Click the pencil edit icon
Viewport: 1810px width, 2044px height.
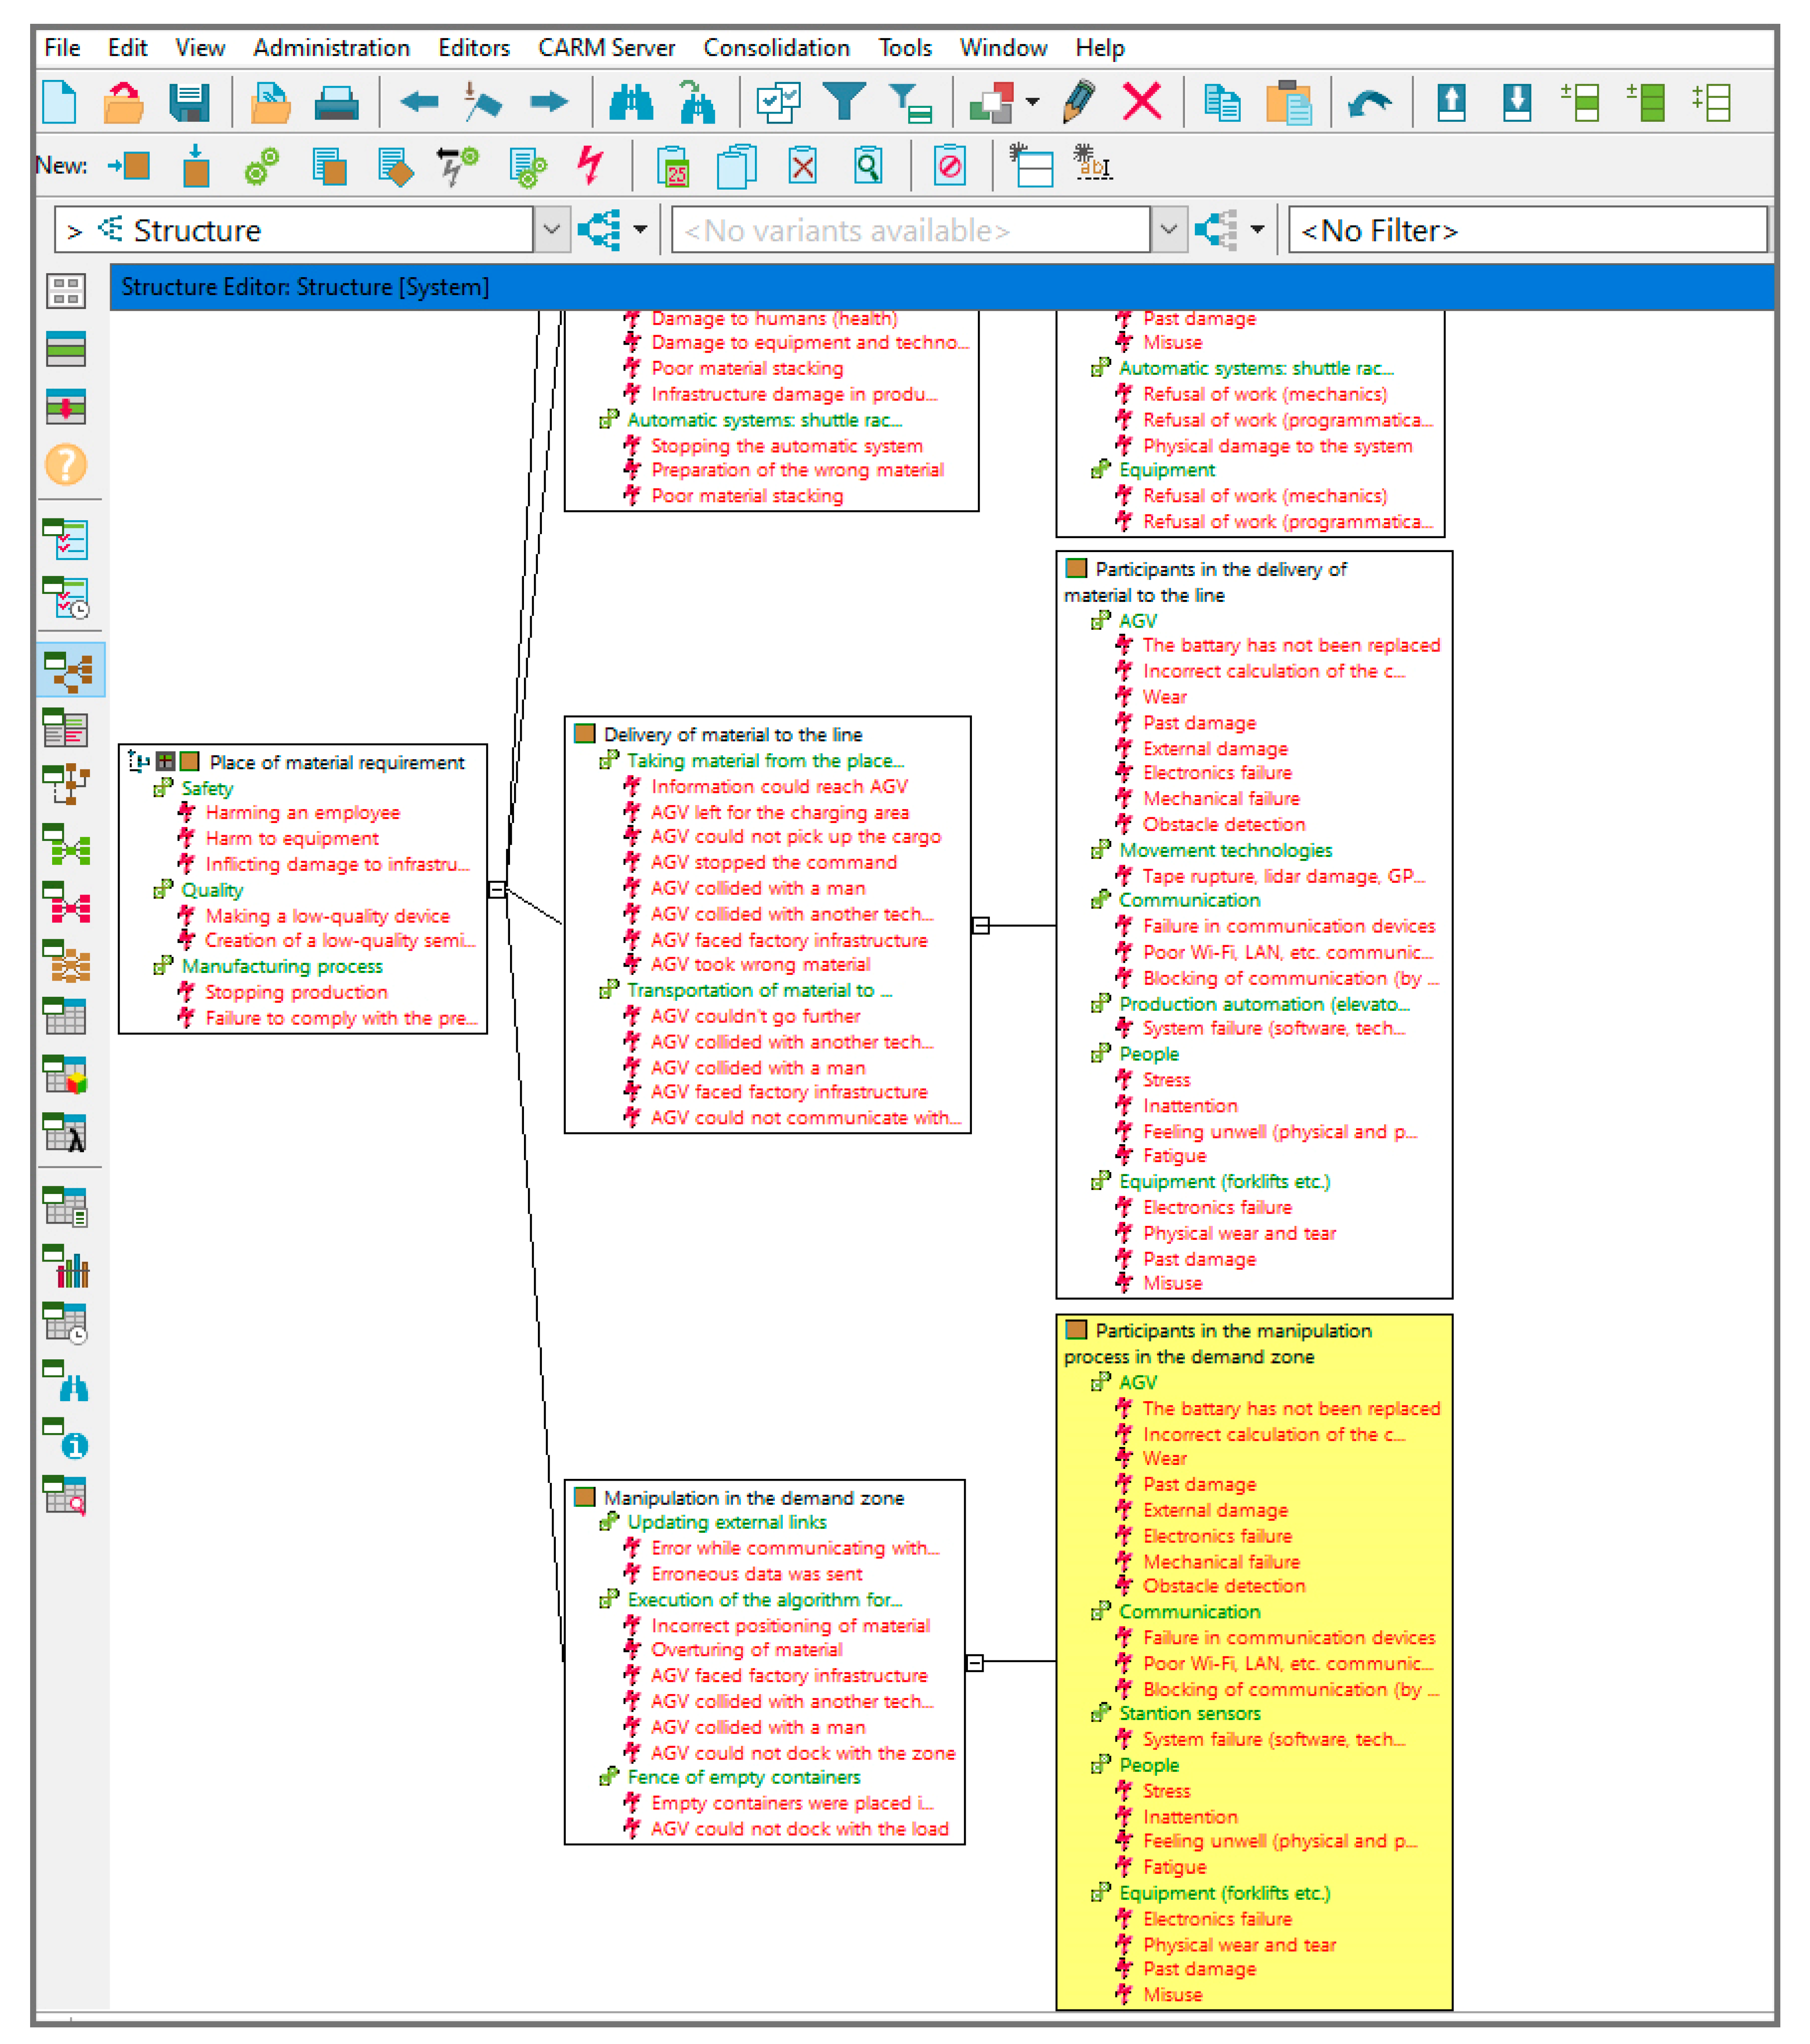coord(1080,102)
